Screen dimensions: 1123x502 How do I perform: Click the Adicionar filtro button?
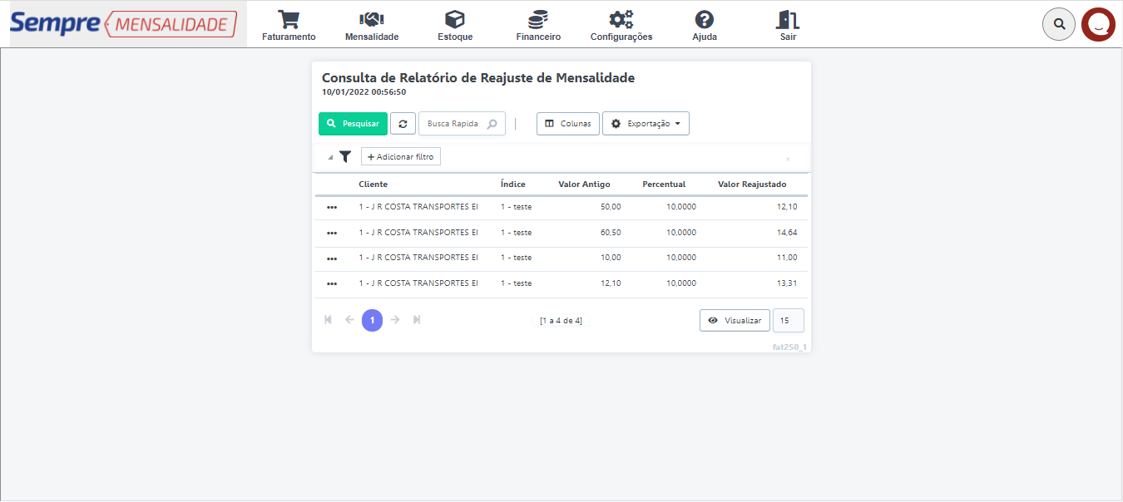pos(400,156)
